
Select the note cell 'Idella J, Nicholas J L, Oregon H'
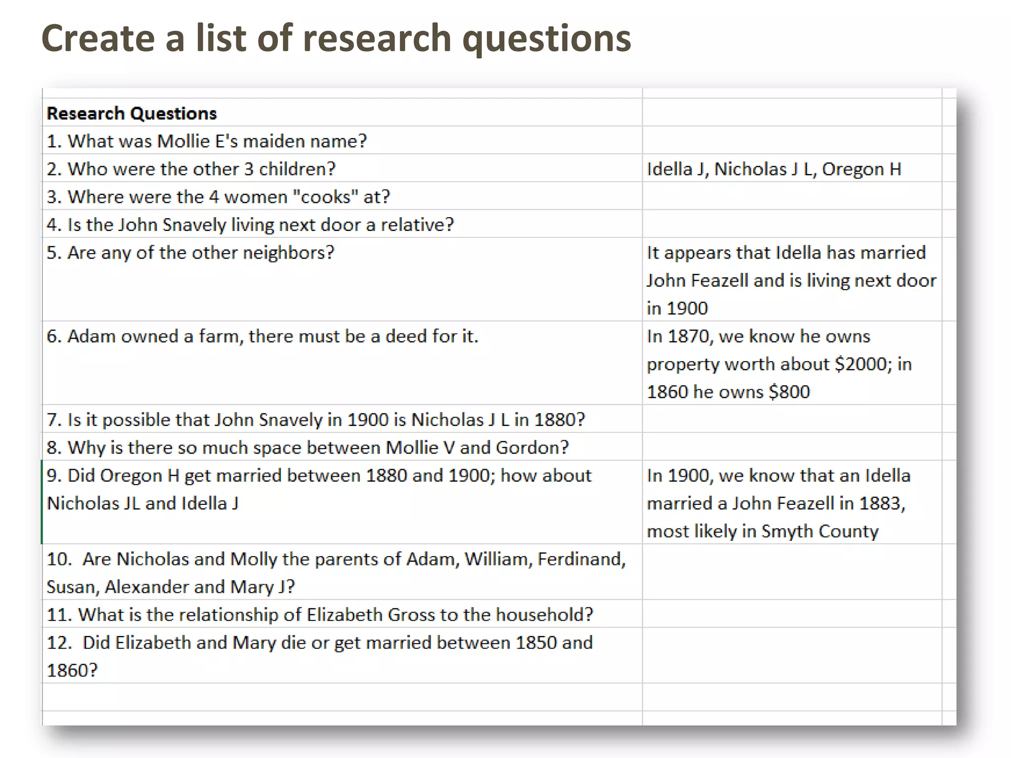(792, 168)
